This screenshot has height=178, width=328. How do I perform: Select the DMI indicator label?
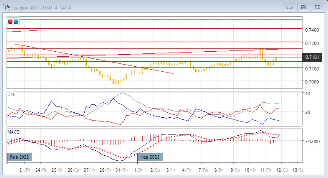point(11,94)
